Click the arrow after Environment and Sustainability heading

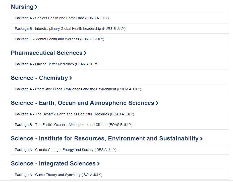click(x=201, y=139)
